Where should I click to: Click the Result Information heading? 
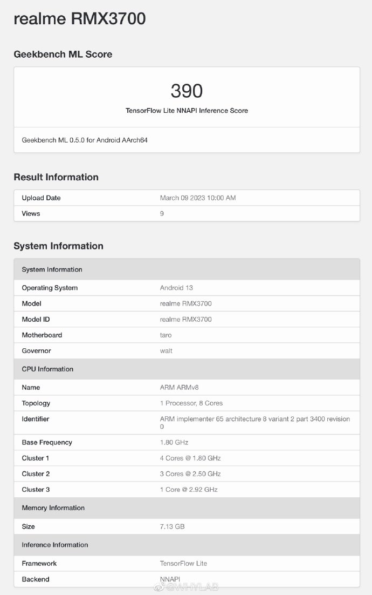[56, 177]
